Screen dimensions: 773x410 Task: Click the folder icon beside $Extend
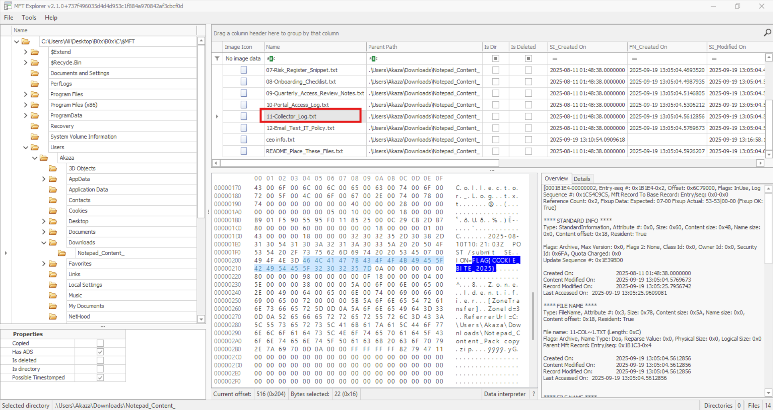coord(35,52)
